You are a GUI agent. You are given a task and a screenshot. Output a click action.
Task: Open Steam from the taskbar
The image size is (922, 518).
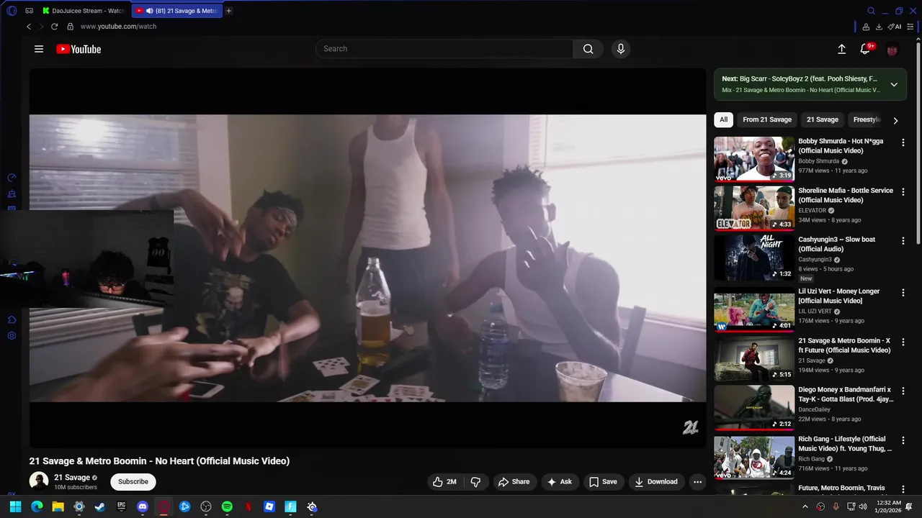(x=100, y=506)
